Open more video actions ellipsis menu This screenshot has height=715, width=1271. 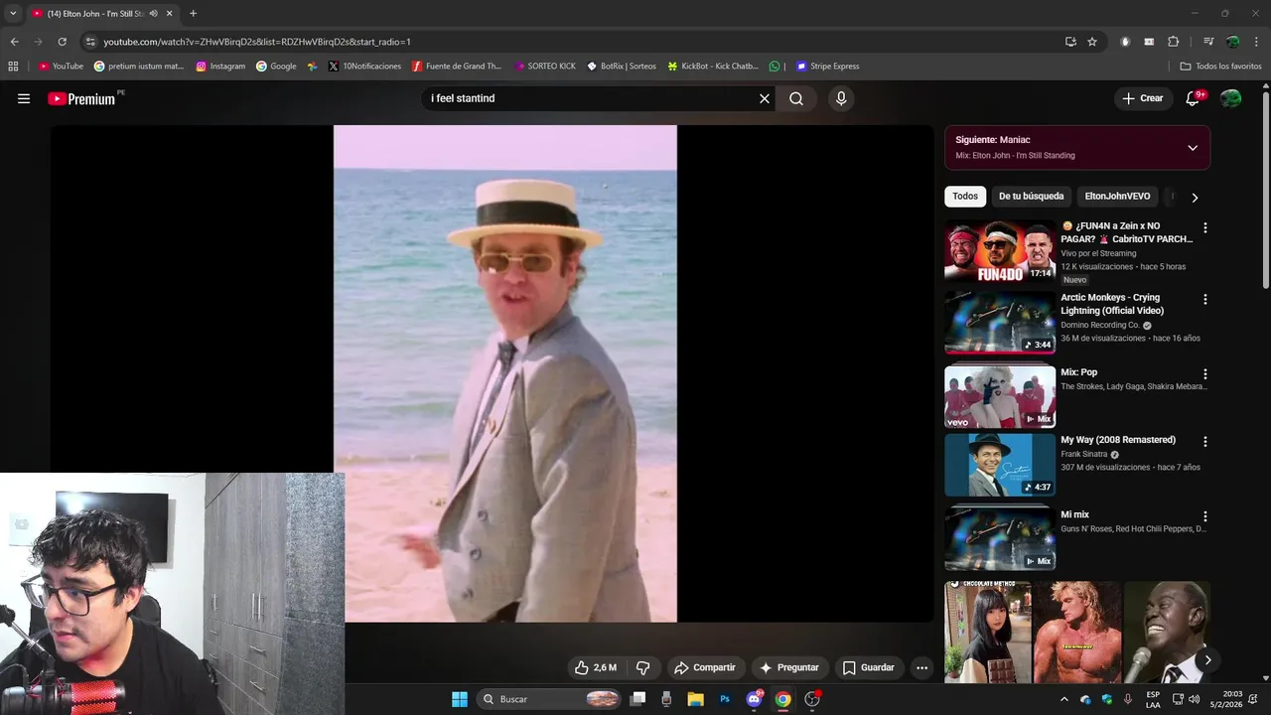(921, 667)
